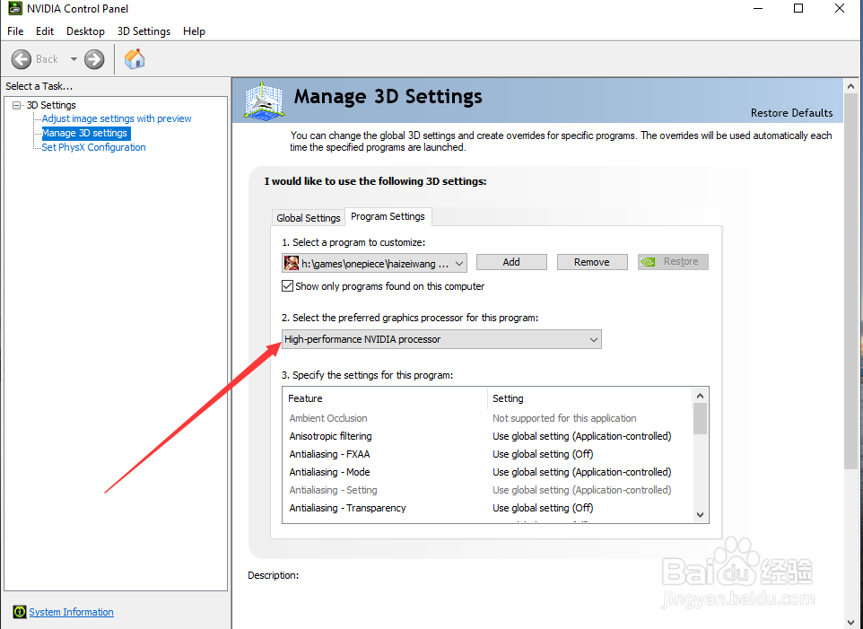Click the Add button
The height and width of the screenshot is (629, 863).
click(x=511, y=262)
